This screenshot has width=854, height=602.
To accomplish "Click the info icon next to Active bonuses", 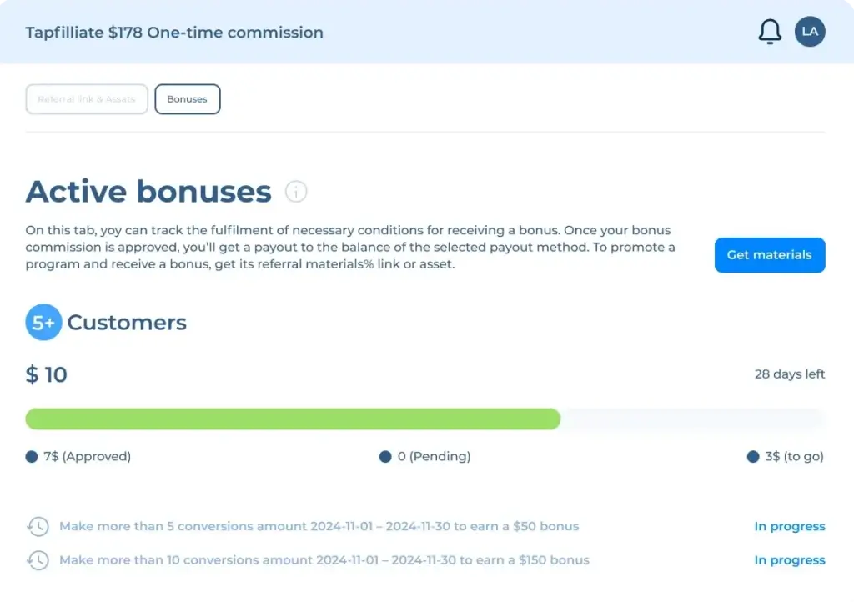I will click(x=296, y=192).
